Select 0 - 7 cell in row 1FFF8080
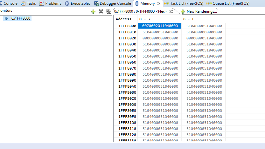 coord(160,74)
